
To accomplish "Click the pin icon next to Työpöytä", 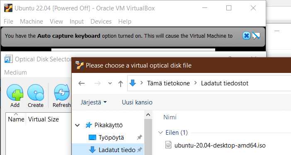I will pos(140,137).
